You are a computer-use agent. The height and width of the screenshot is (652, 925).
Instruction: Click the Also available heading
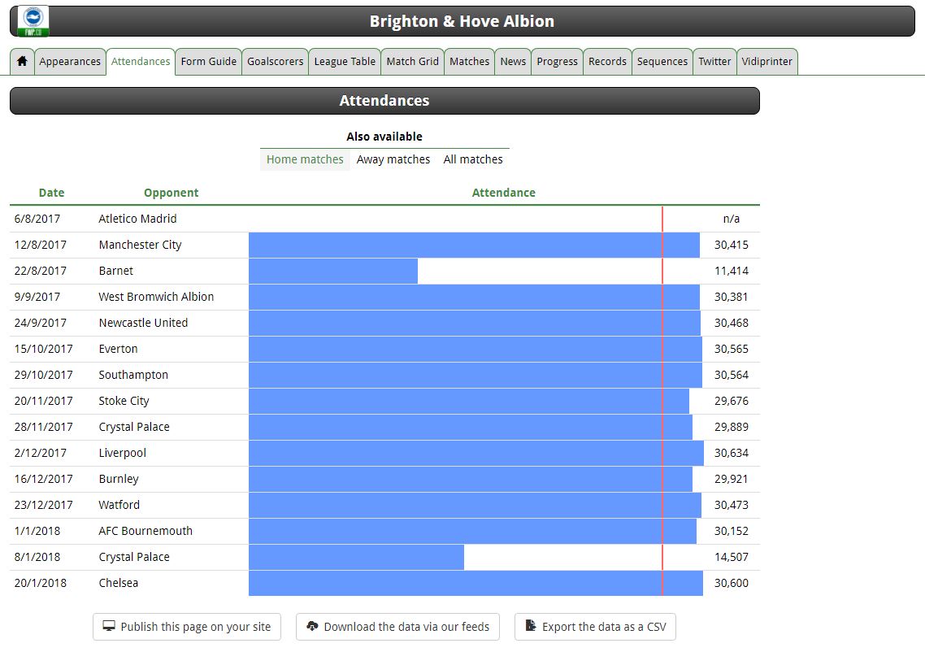(x=384, y=137)
